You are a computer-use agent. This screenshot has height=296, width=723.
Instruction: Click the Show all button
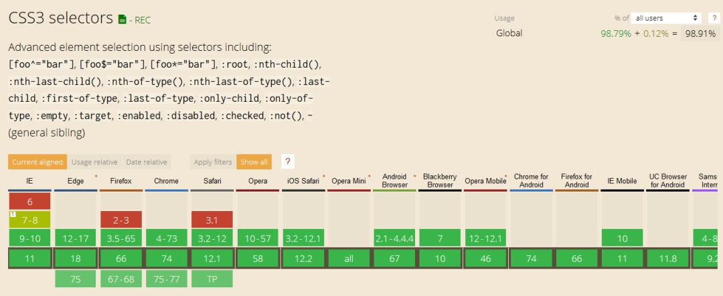[254, 162]
